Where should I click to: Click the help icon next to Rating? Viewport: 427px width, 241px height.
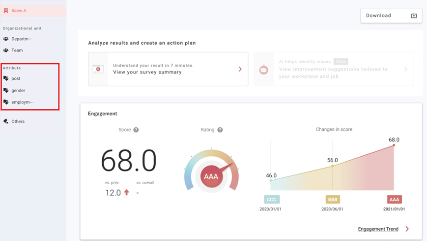220,130
